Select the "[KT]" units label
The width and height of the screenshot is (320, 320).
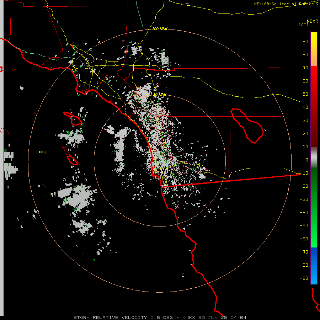coord(304,25)
